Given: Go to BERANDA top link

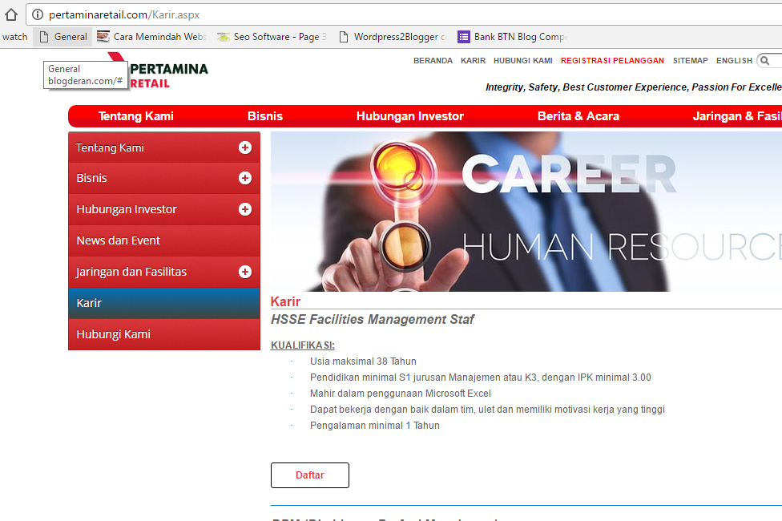Looking at the screenshot, I should pos(433,60).
